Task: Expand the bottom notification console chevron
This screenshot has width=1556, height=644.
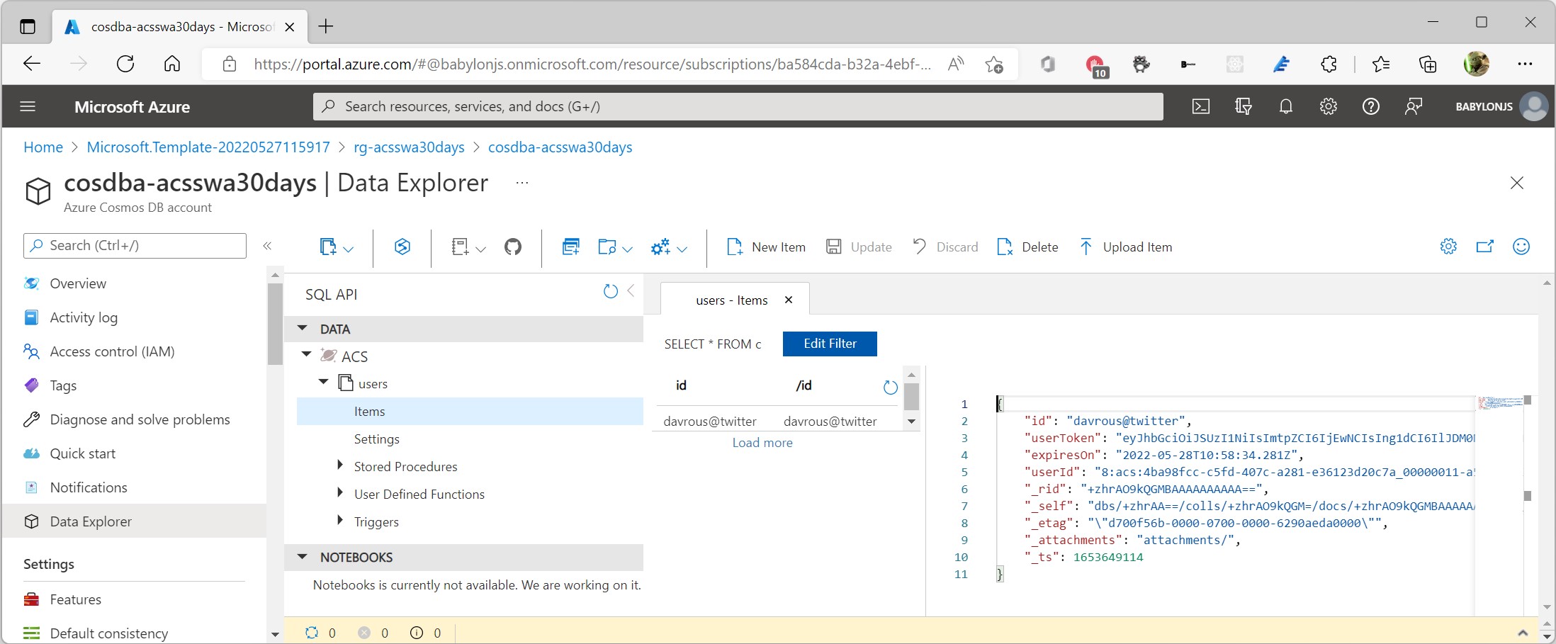Action: pos(1523,633)
